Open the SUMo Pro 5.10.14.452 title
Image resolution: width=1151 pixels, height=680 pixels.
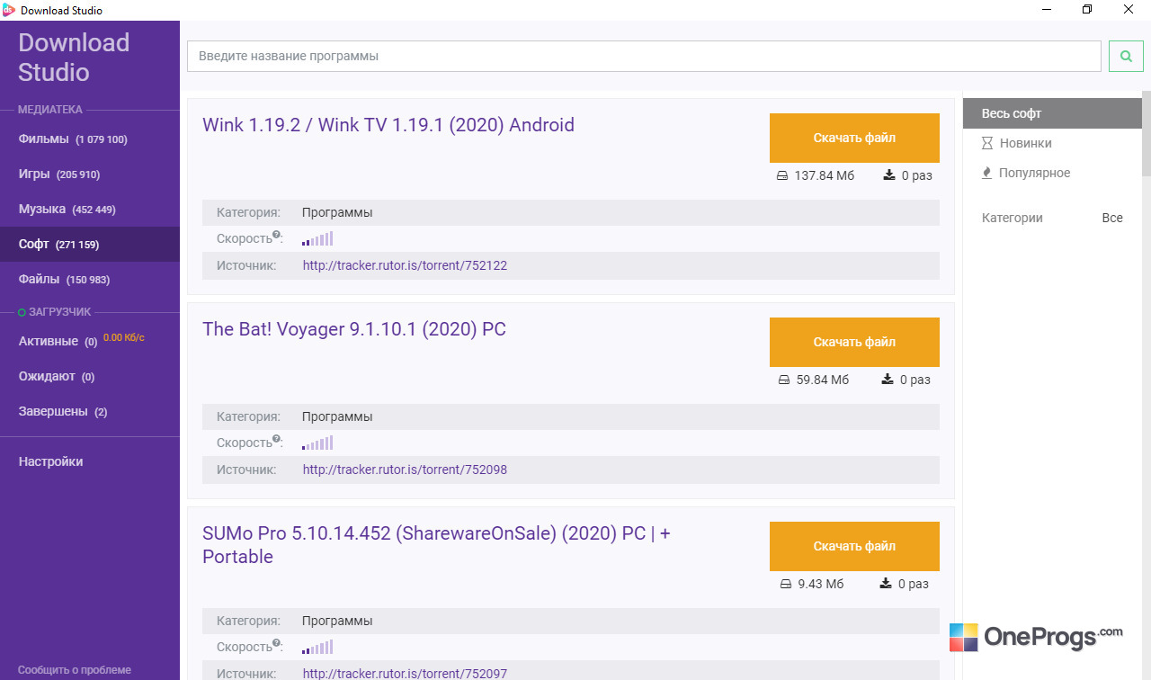tap(437, 545)
